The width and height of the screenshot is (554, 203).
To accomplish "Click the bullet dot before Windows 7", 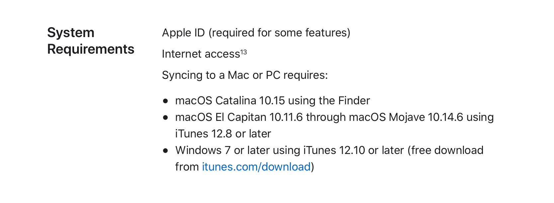I will [x=165, y=151].
